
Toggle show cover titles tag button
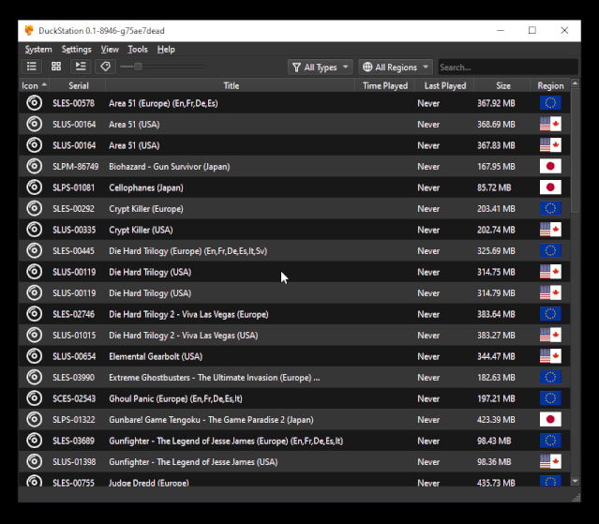[x=105, y=67]
